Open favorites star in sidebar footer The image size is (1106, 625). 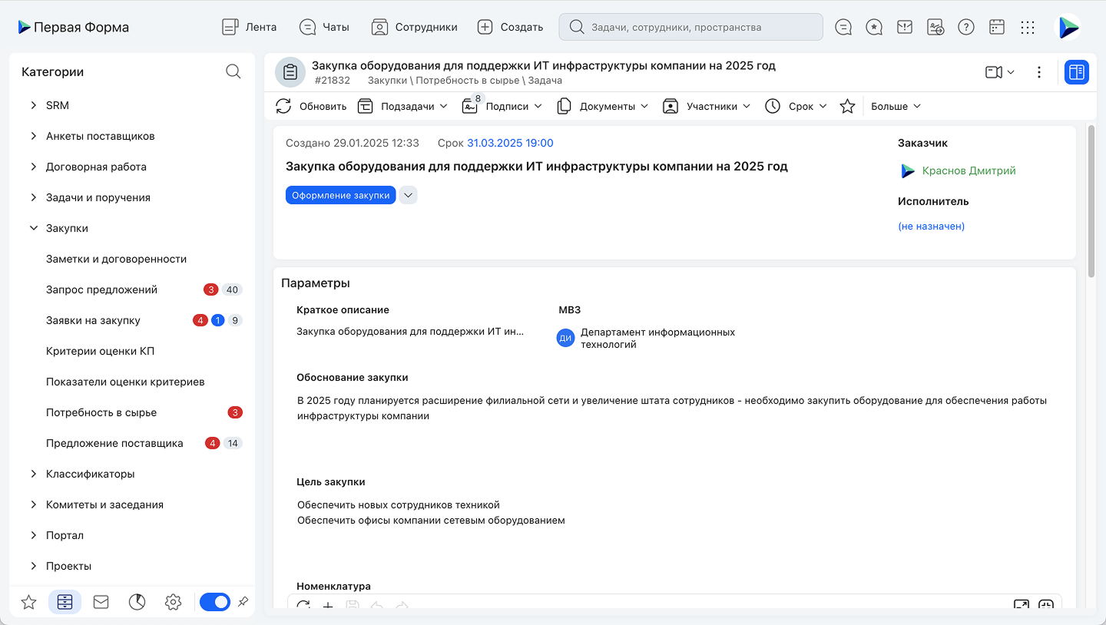[x=28, y=602]
